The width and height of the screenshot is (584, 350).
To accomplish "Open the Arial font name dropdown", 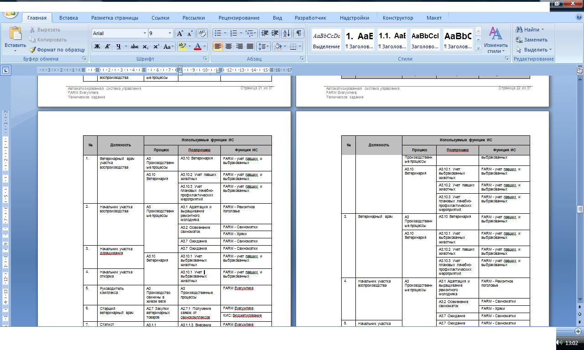I will [x=145, y=33].
